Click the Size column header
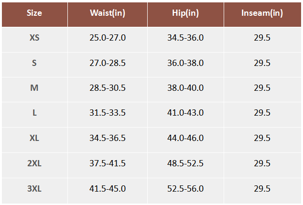This screenshot has height=205, width=303. click(x=34, y=13)
